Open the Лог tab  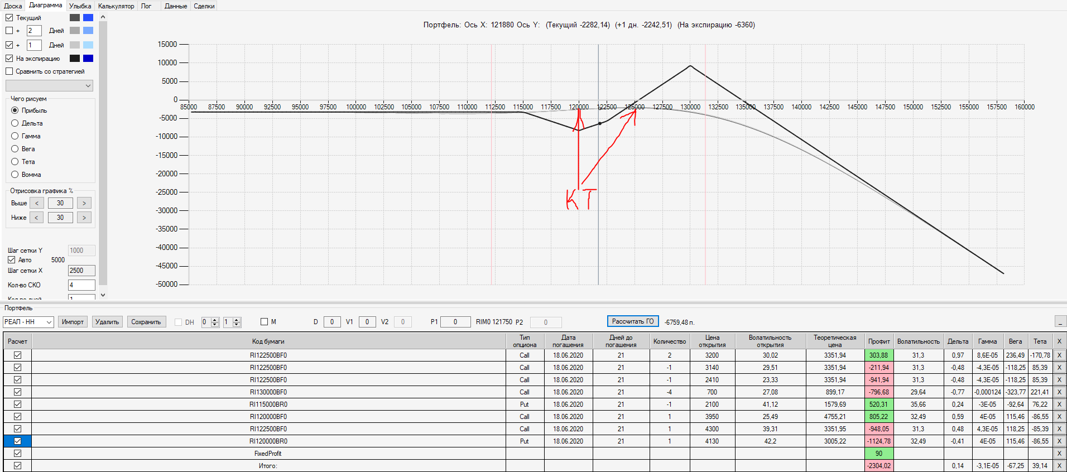tap(146, 6)
